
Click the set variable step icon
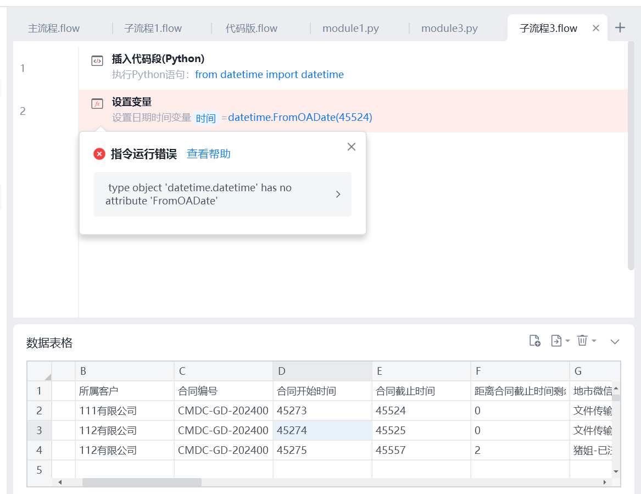(x=97, y=104)
